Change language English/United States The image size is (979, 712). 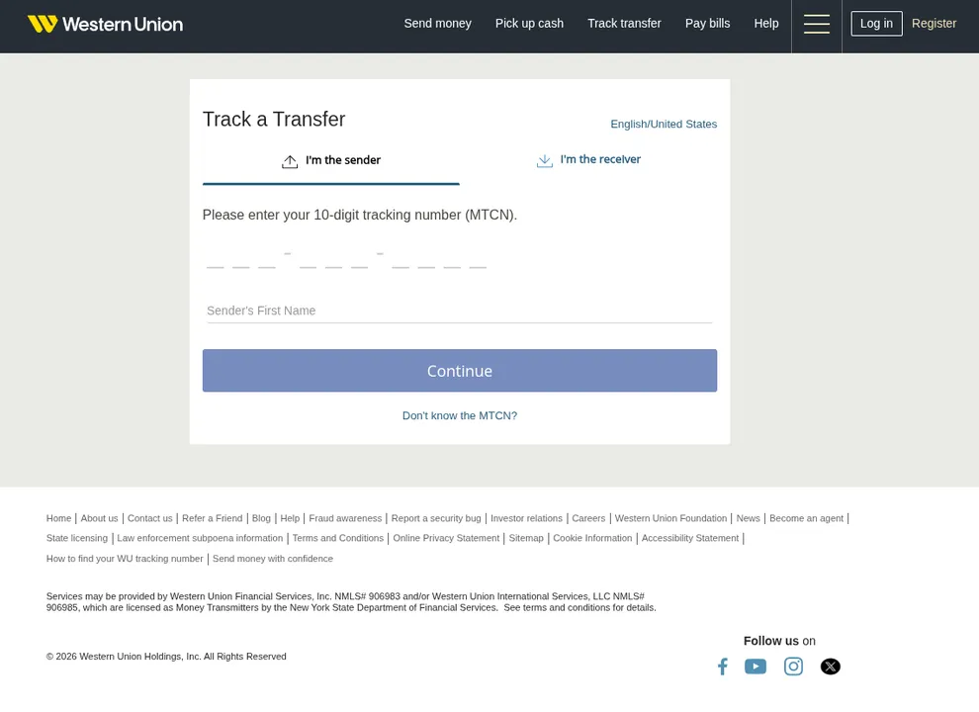tap(664, 124)
